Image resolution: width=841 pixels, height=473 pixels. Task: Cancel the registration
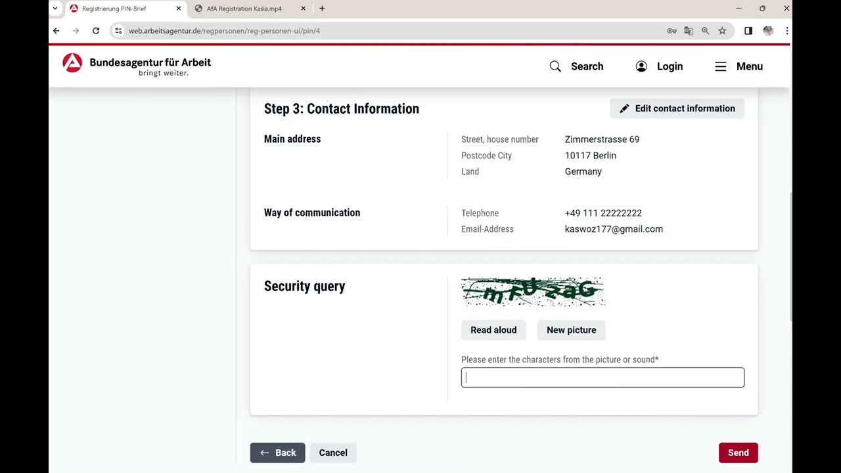(x=333, y=453)
